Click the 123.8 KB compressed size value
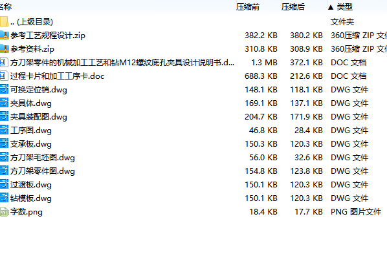 (x=306, y=171)
